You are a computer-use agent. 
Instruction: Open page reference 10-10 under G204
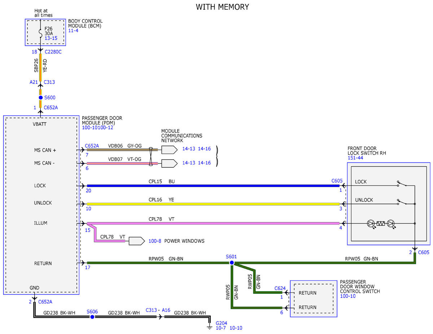235,329
